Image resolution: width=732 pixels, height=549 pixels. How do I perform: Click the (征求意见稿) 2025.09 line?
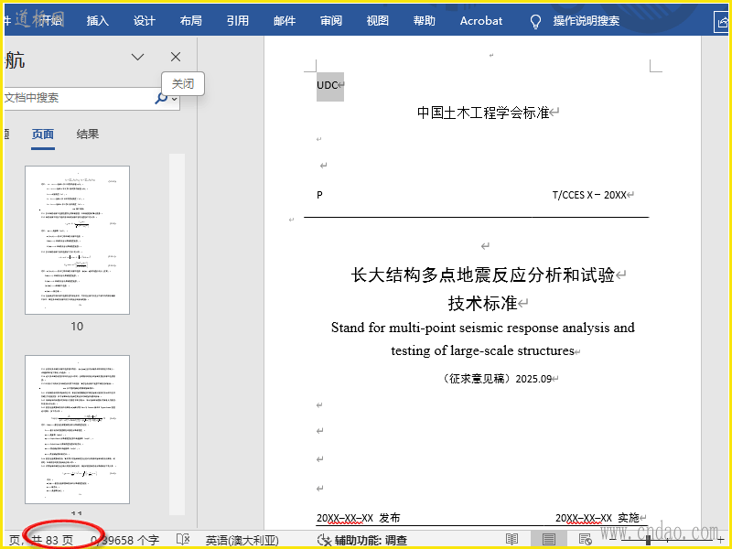coord(495,379)
